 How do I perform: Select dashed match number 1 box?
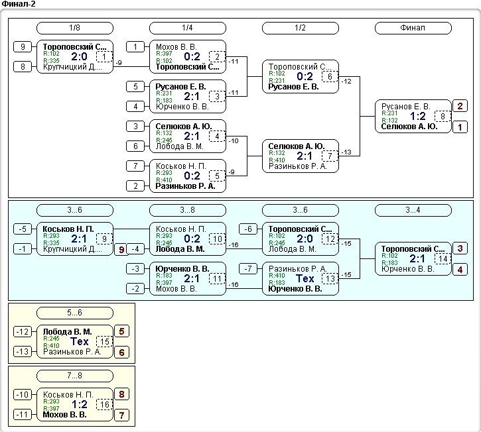[x=104, y=57]
